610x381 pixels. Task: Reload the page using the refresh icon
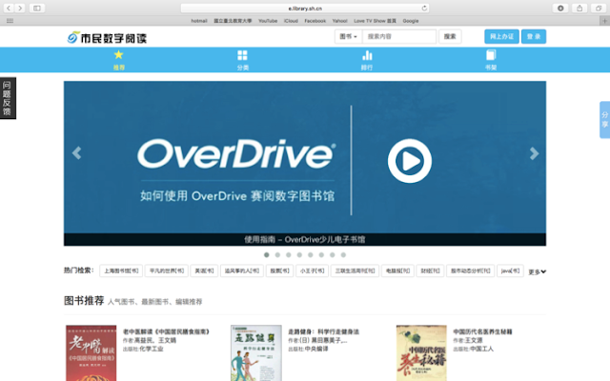tap(424, 8)
